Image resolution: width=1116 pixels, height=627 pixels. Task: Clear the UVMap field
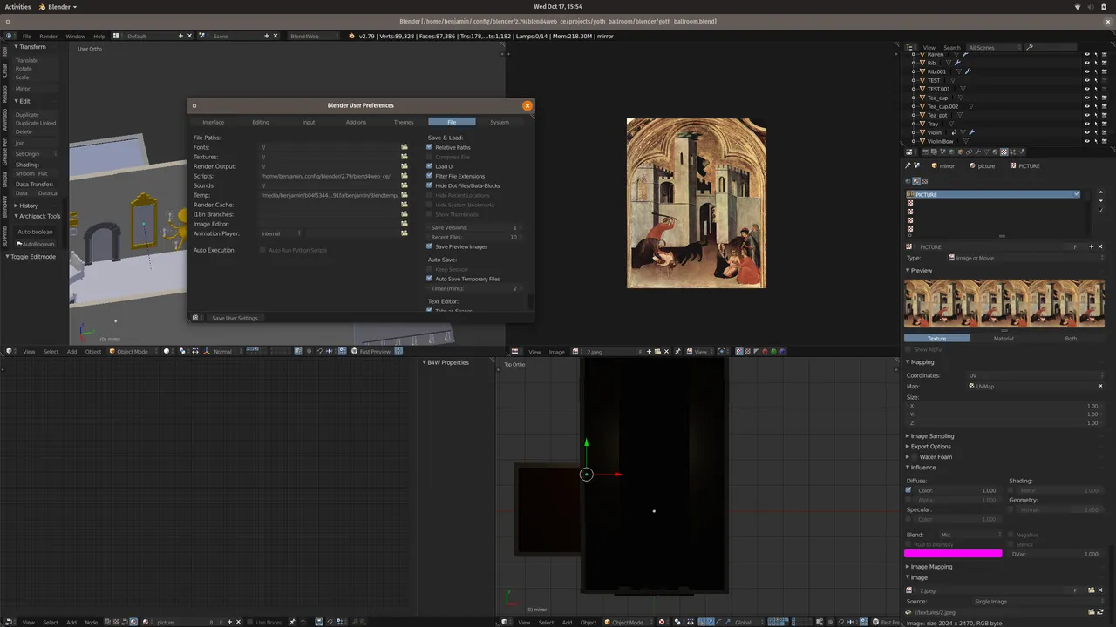pos(1100,386)
